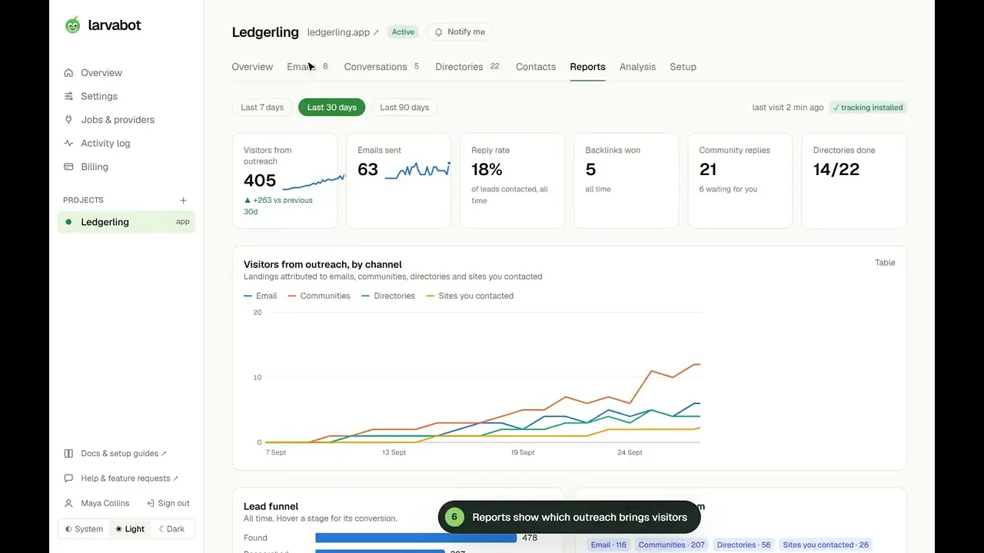Switch chart to Table view

(x=885, y=263)
